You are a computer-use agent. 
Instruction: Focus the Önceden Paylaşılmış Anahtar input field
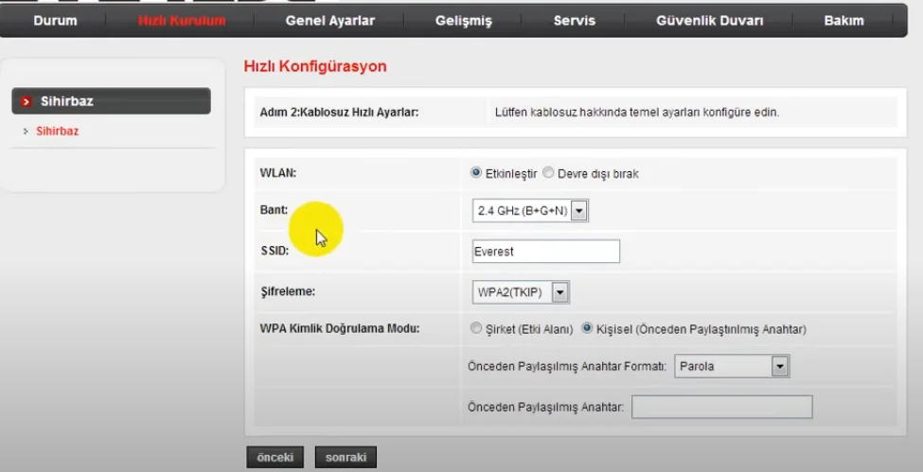(721, 407)
